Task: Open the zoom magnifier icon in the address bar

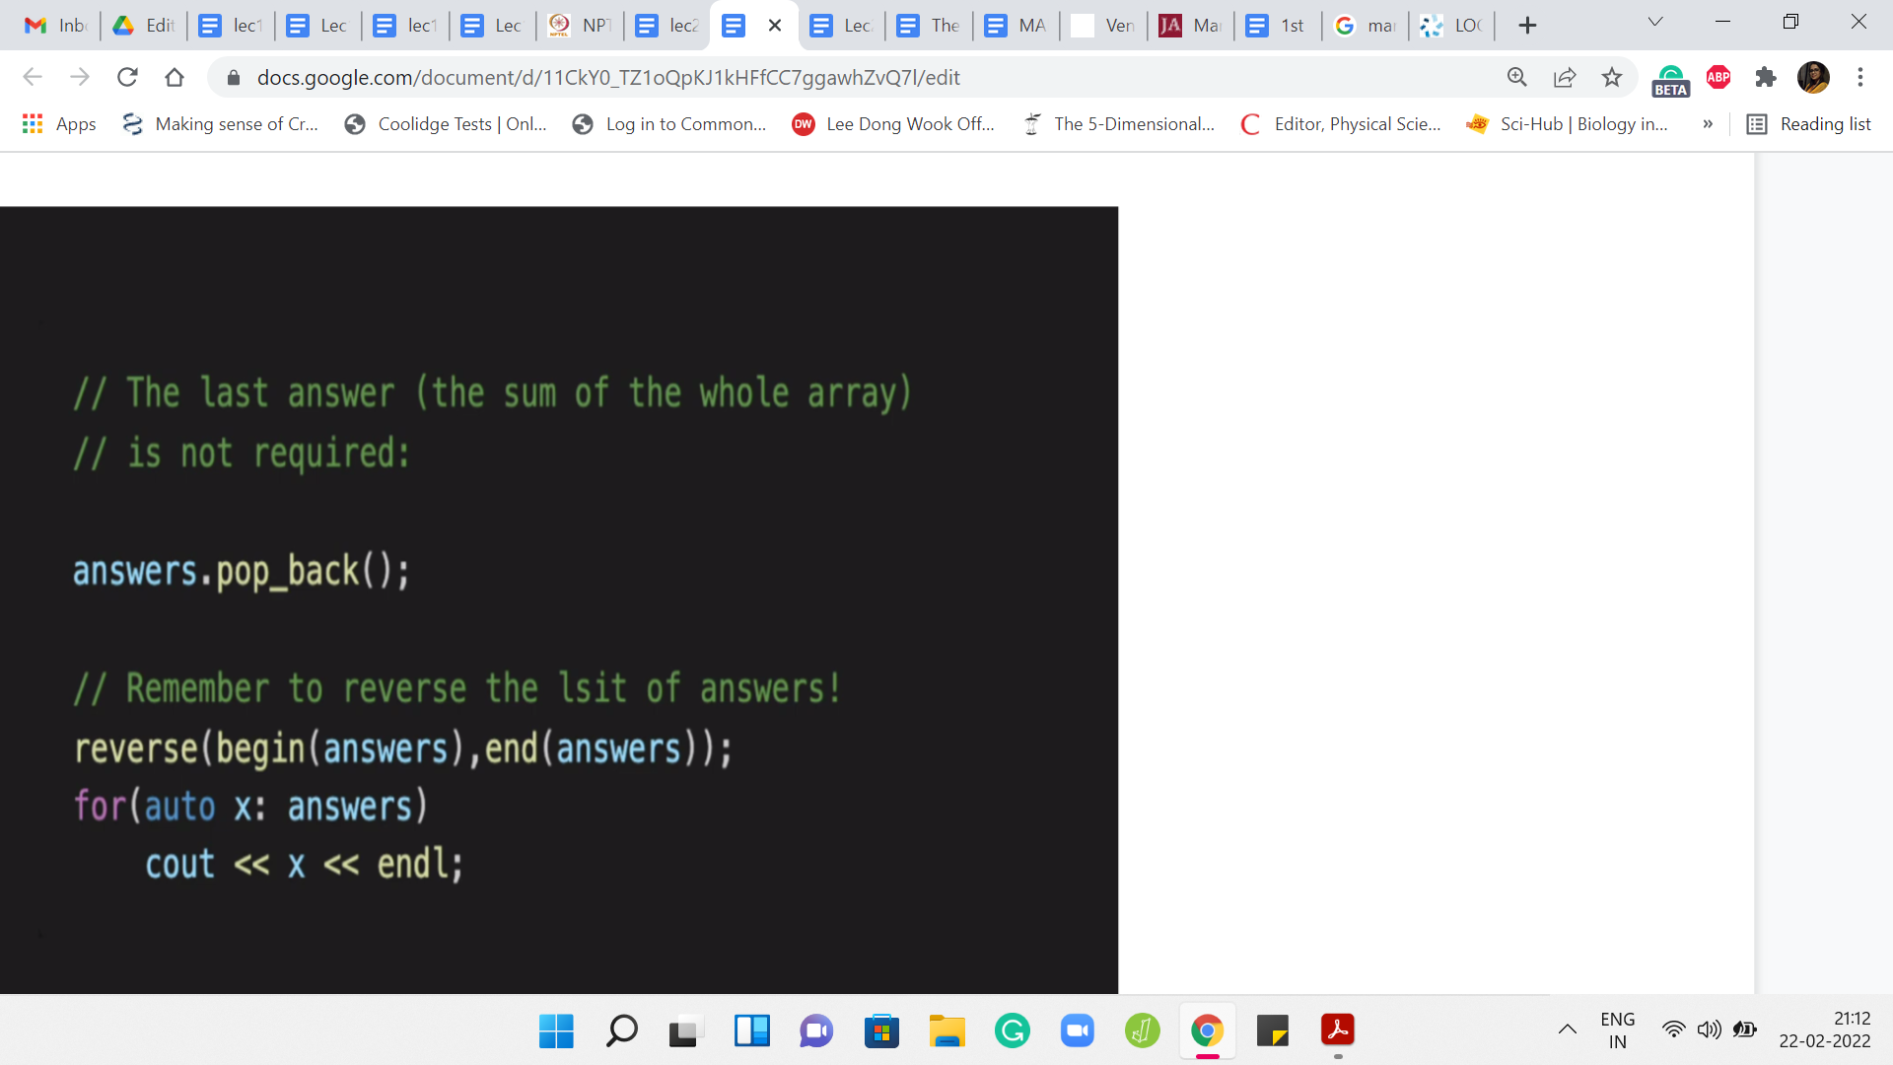Action: [x=1517, y=77]
